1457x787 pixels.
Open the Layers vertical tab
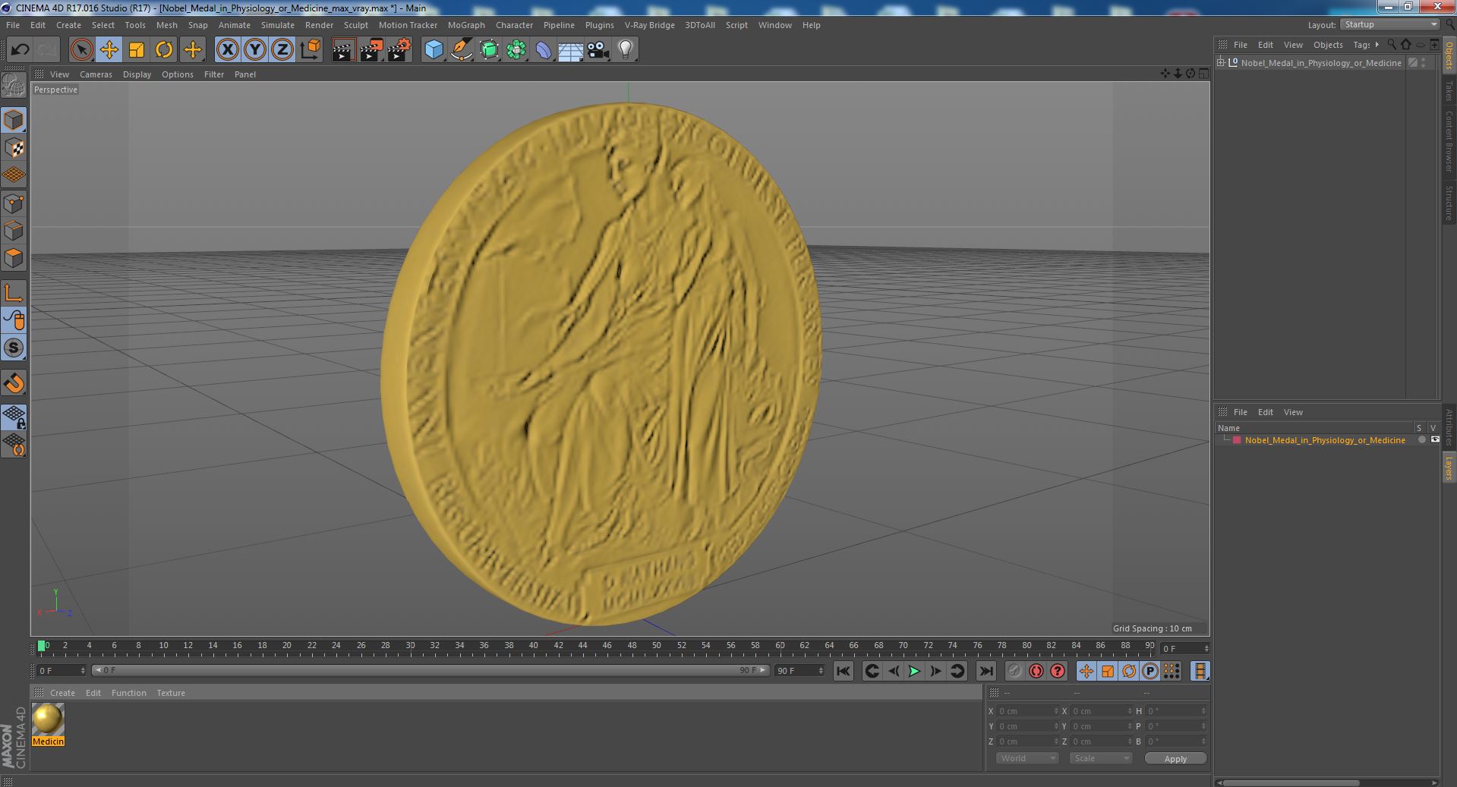click(x=1449, y=468)
